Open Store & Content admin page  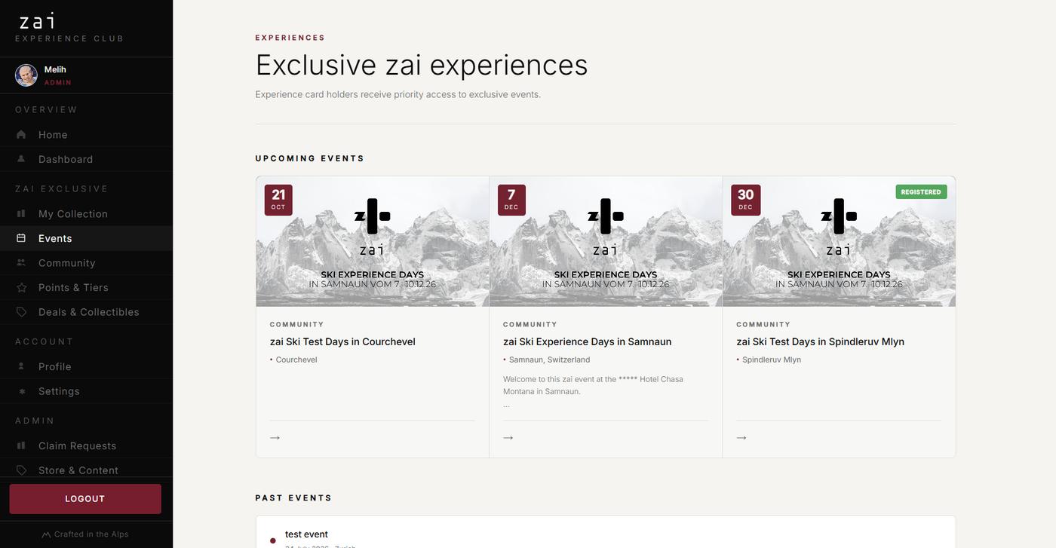pyautogui.click(x=86, y=470)
